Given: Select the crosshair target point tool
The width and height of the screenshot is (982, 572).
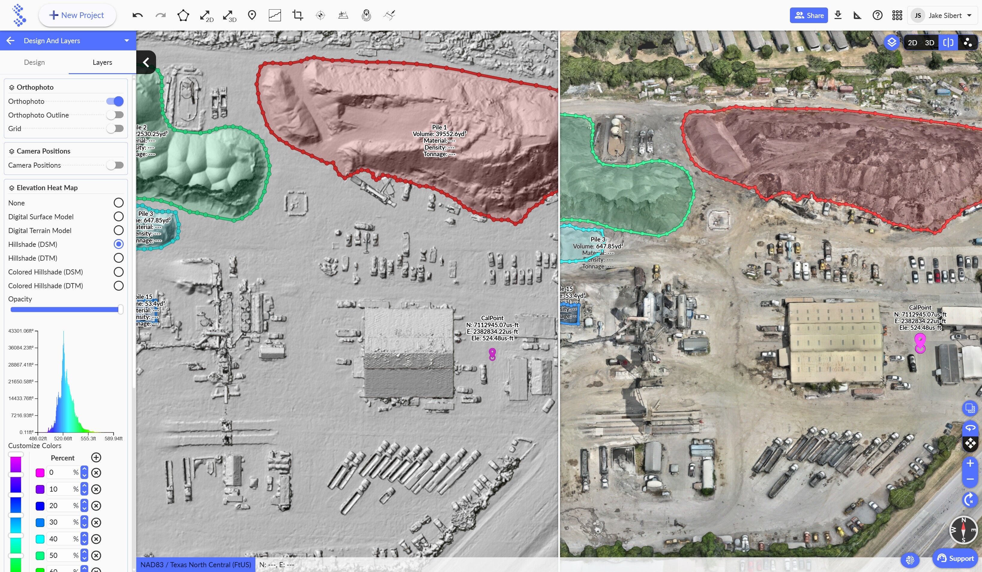Looking at the screenshot, I should pyautogui.click(x=320, y=15).
